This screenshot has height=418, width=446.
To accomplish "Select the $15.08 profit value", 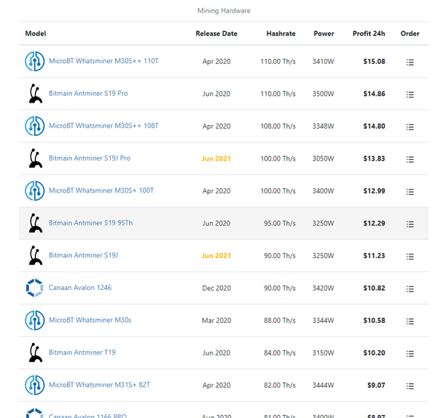I will 374,62.
